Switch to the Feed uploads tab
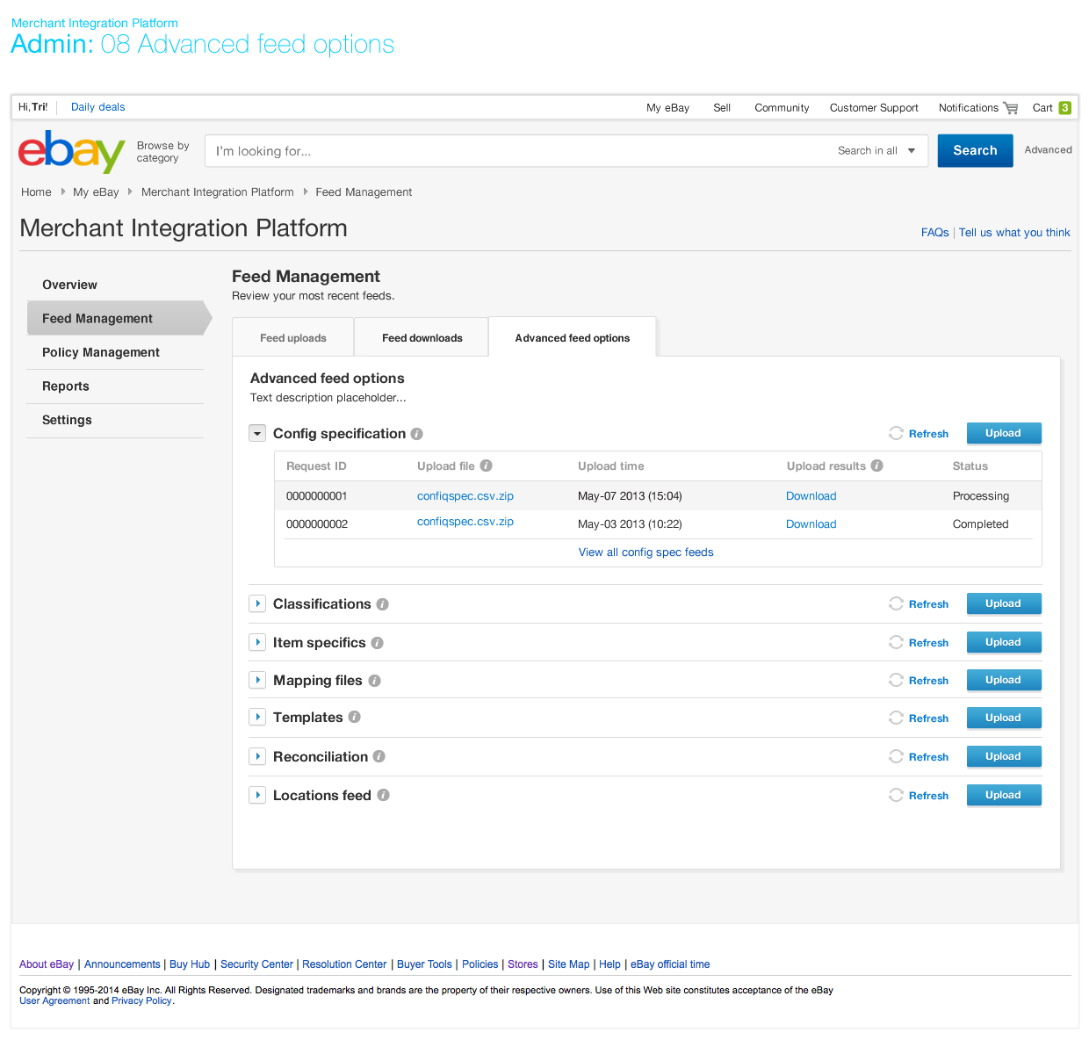Image resolution: width=1089 pixels, height=1054 pixels. coord(293,338)
